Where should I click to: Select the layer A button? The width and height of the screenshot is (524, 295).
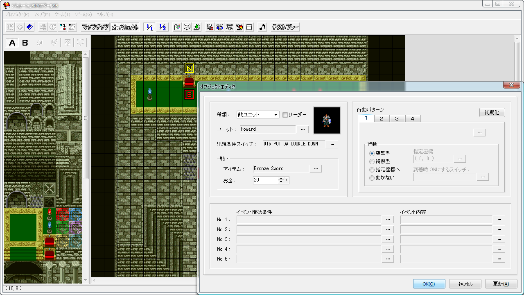(x=12, y=43)
